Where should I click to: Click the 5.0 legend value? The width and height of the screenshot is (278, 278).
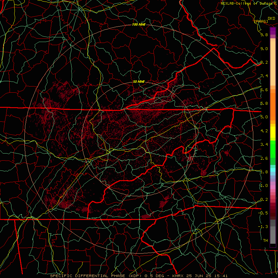264,117
